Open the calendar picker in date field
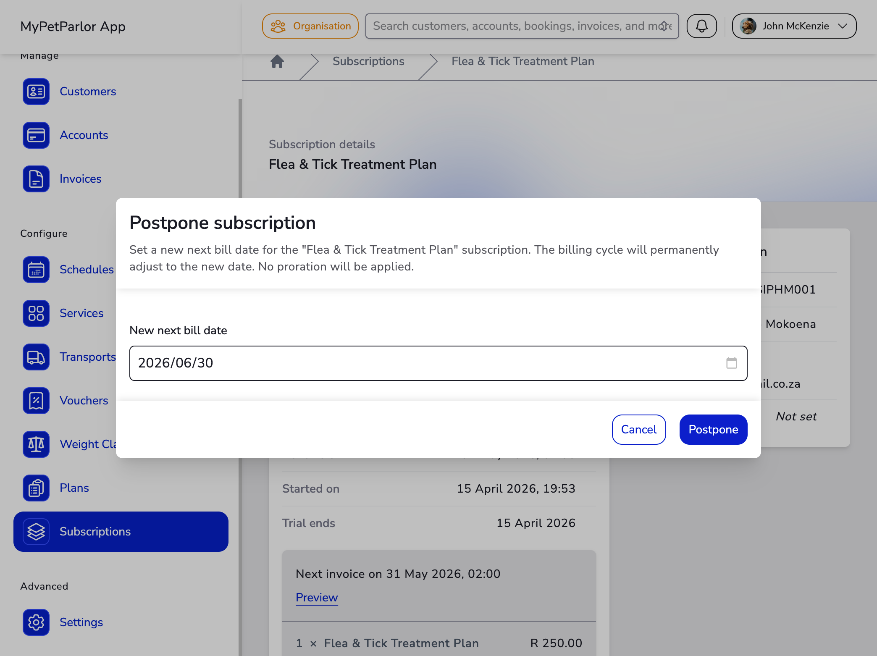The width and height of the screenshot is (877, 656). pyautogui.click(x=731, y=363)
